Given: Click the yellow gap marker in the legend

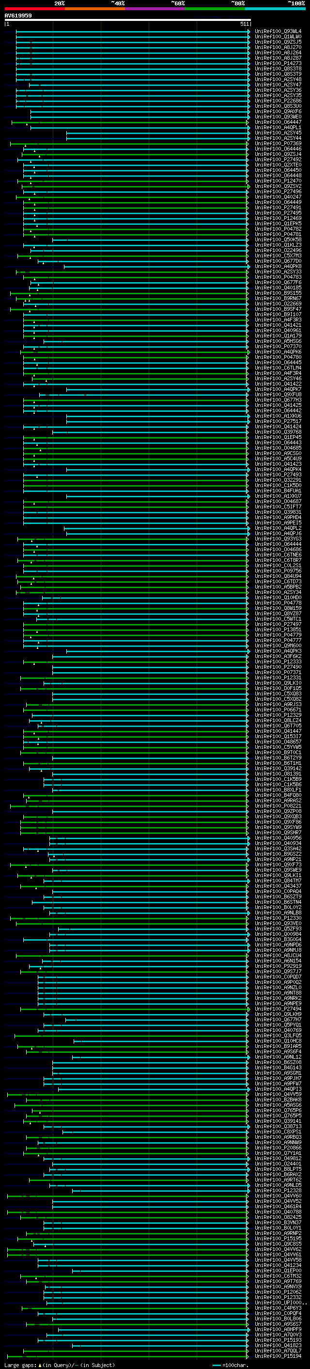Looking at the screenshot, I should pyautogui.click(x=40, y=1365).
